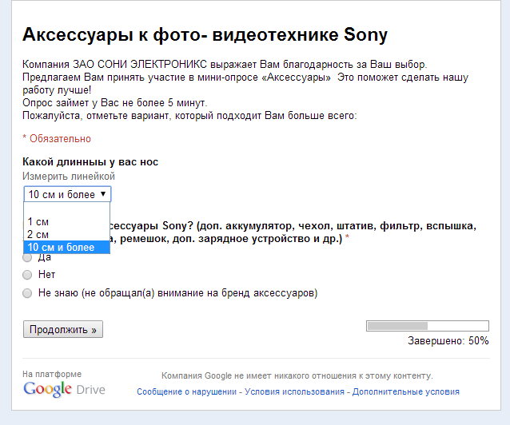Screen dimensions: 510x425
Task: Click the Google disclaimer text in footer
Action: [x=297, y=376]
